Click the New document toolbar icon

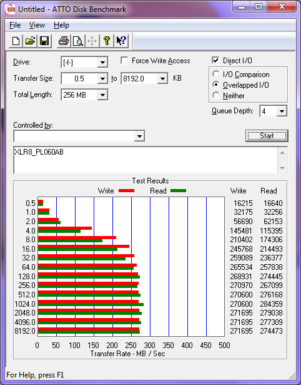pyautogui.click(x=16, y=41)
